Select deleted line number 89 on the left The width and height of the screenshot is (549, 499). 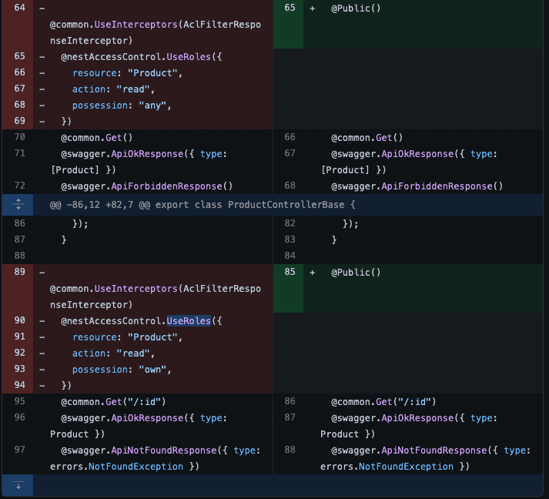pyautogui.click(x=19, y=272)
